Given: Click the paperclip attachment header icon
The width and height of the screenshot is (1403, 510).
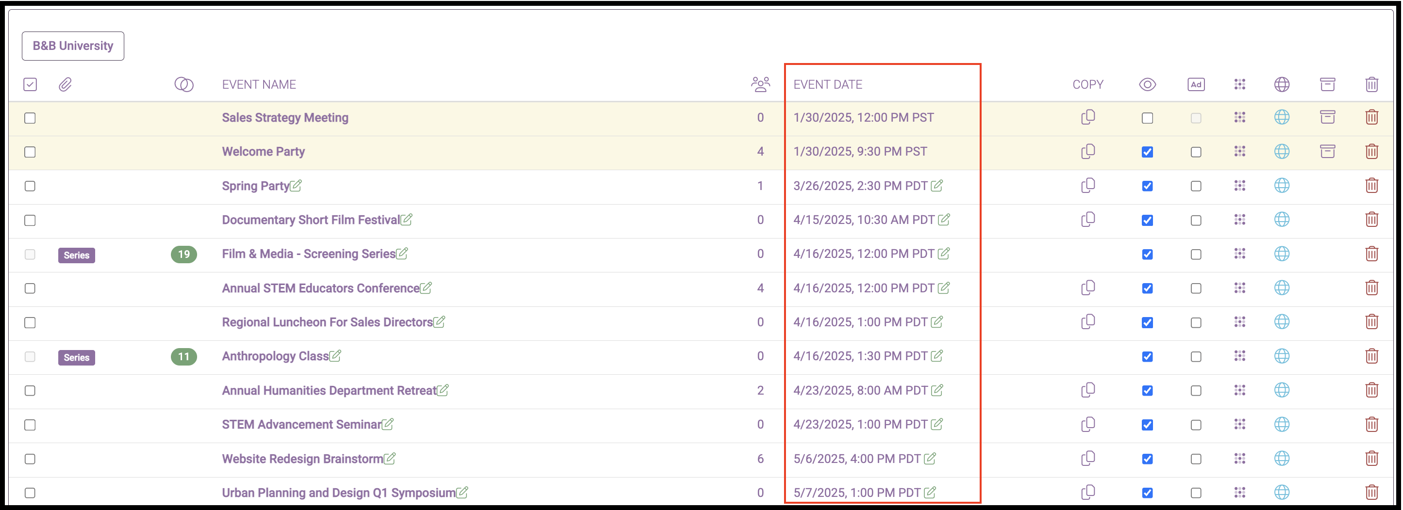Looking at the screenshot, I should point(66,84).
